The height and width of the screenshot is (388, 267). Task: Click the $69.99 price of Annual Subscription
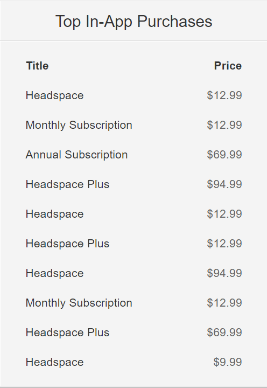tap(224, 155)
